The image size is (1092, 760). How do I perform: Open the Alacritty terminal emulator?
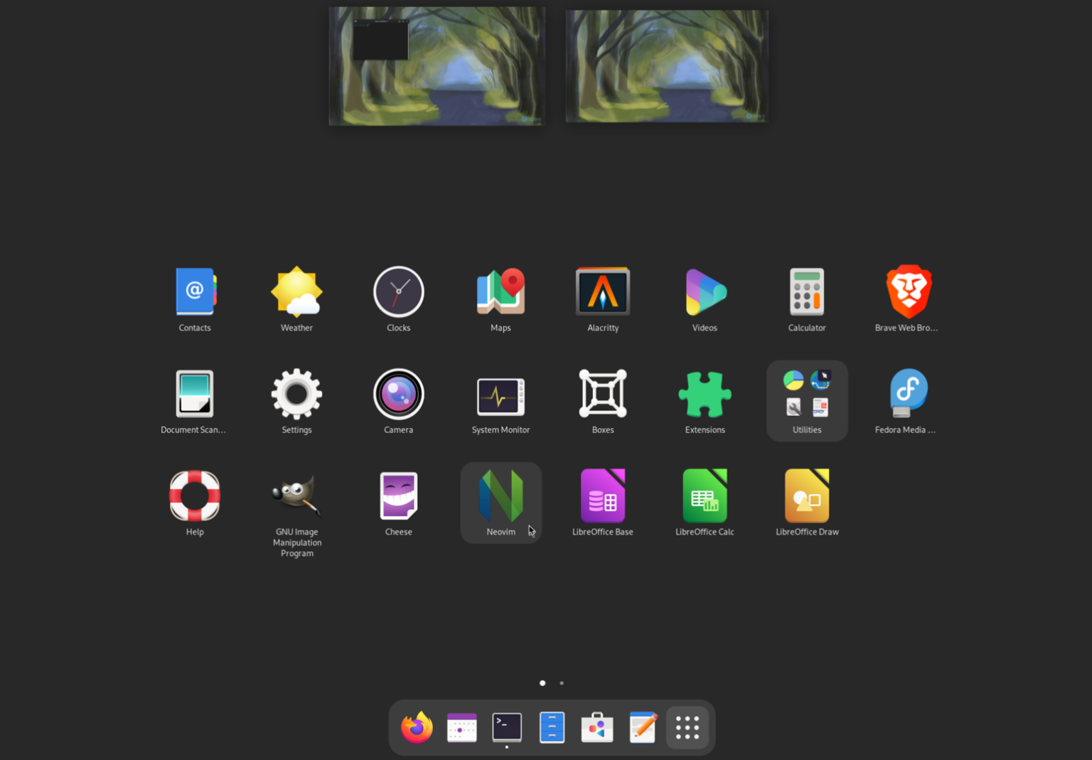point(602,291)
